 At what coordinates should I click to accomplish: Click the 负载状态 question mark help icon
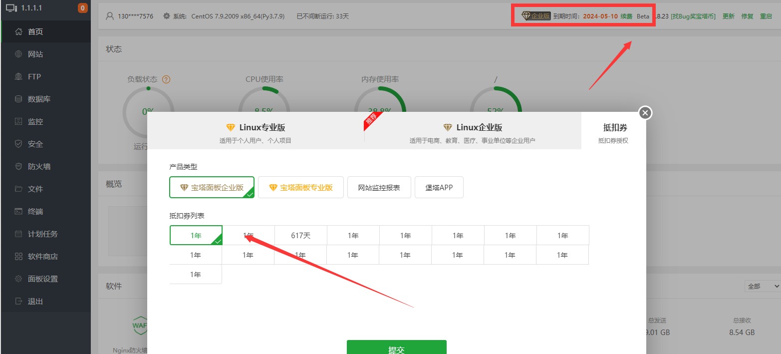tap(166, 79)
